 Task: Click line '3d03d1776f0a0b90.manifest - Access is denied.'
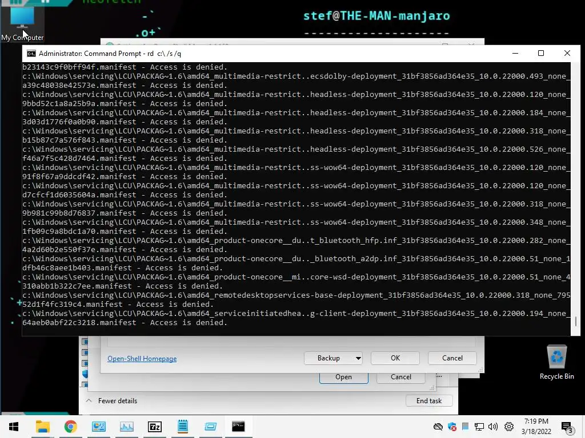[125, 122]
